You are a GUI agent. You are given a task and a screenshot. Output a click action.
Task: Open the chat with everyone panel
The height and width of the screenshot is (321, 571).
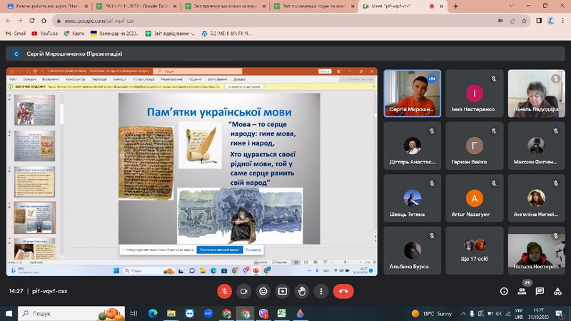(540, 291)
